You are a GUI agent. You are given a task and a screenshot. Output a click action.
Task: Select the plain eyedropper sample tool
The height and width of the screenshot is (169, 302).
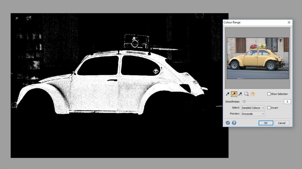pyautogui.click(x=228, y=94)
